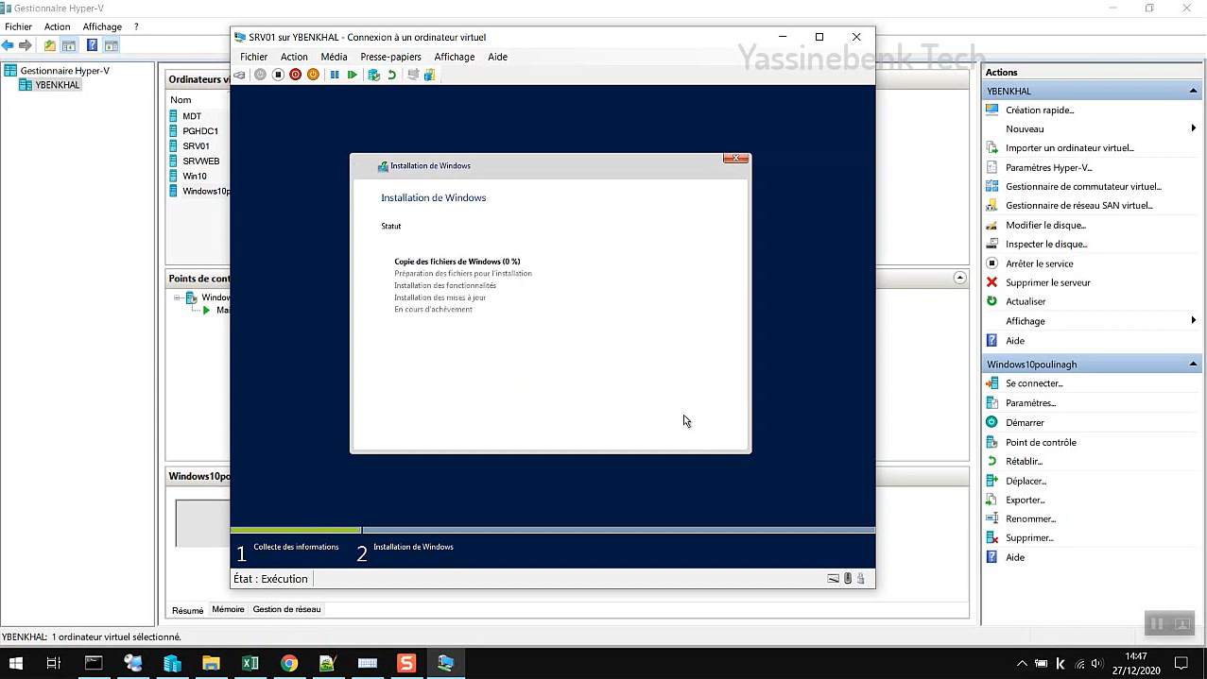Select Gestionnaire Hyper-V root tree node
The image size is (1207, 679).
click(65, 71)
